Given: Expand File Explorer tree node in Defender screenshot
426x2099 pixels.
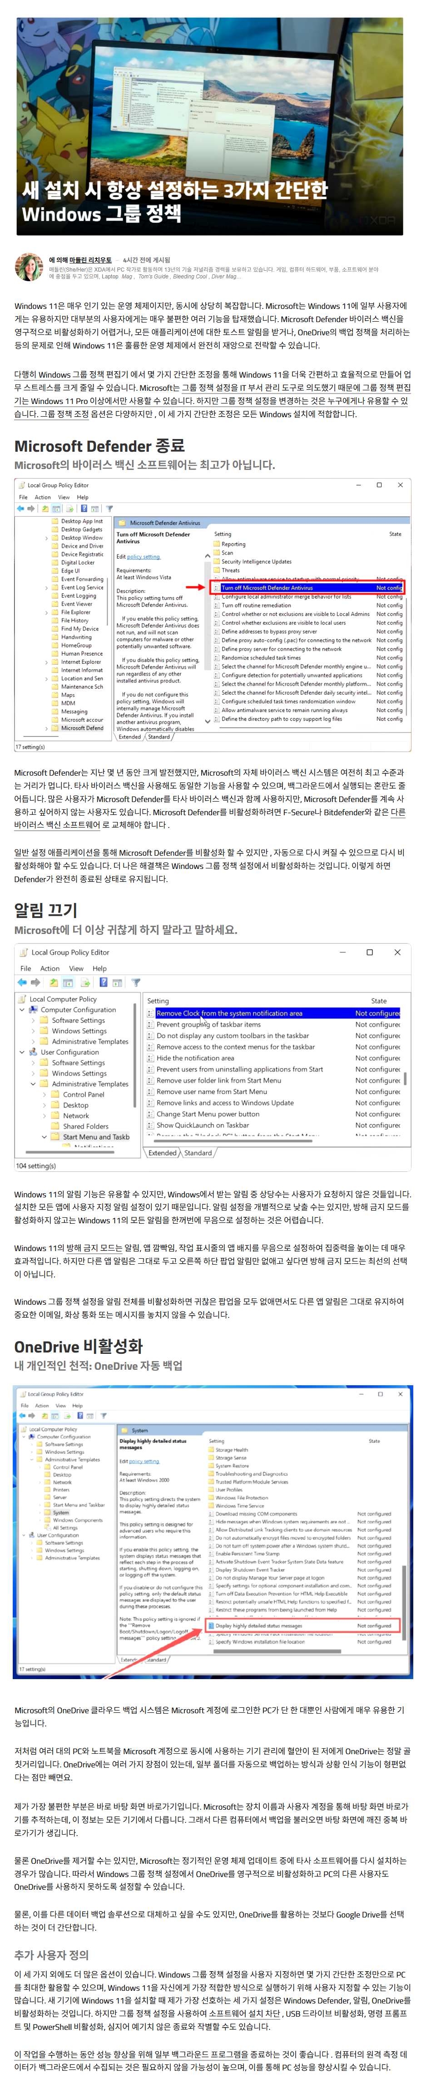Looking at the screenshot, I should [46, 612].
